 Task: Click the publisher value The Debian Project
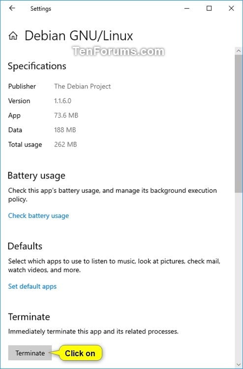click(82, 87)
